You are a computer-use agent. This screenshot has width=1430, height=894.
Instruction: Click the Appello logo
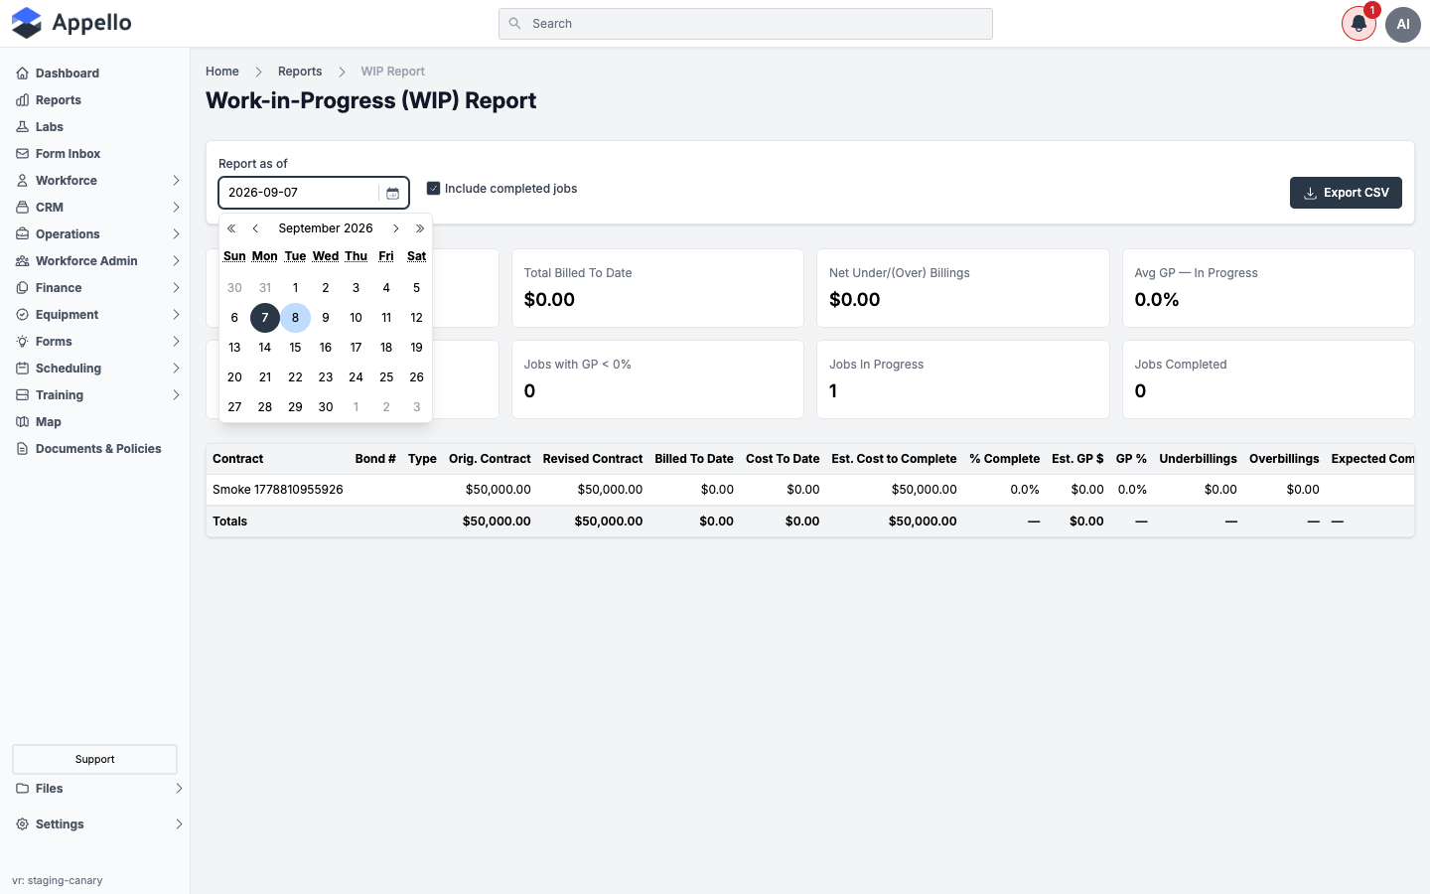pos(71,23)
